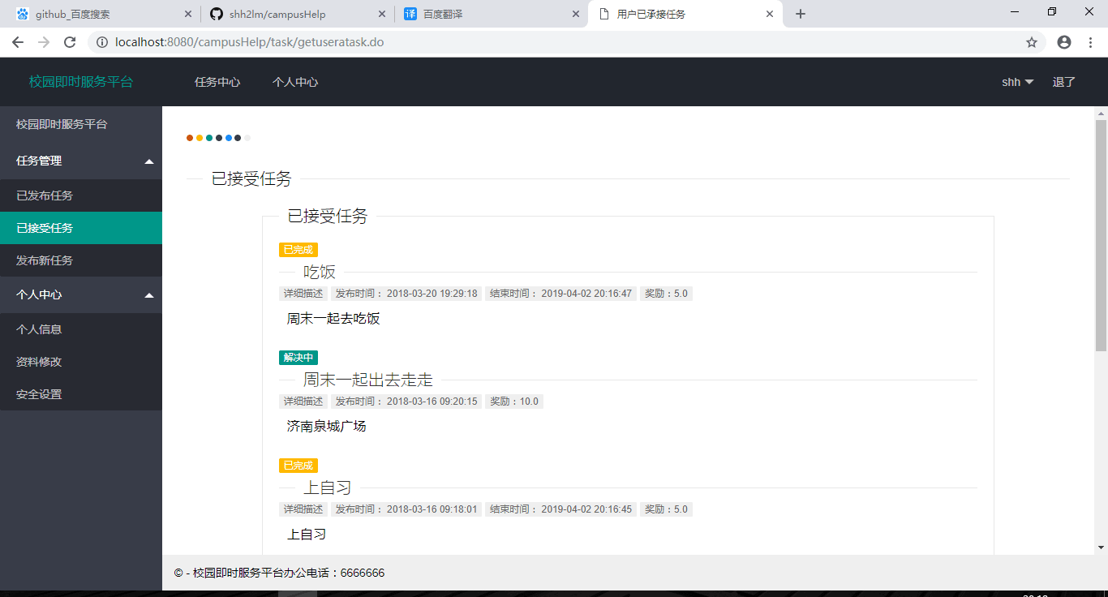Viewport: 1108px width, 597px height.
Task: Click the back navigation arrow
Action: point(17,41)
